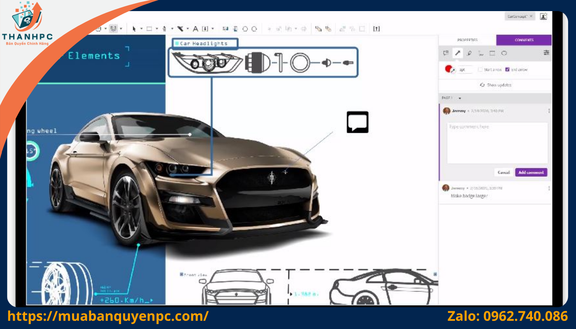Select the highlighter annotation tool
This screenshot has height=329, width=576.
[469, 53]
